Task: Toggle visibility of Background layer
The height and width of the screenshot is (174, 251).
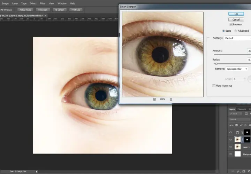Action: point(230,154)
